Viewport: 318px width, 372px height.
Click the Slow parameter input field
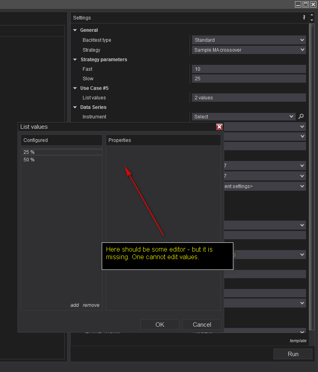(x=249, y=79)
